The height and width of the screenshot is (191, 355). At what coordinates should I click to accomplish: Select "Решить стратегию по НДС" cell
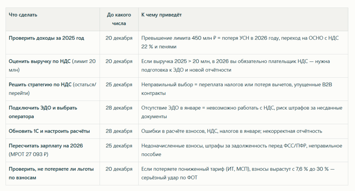[53, 89]
